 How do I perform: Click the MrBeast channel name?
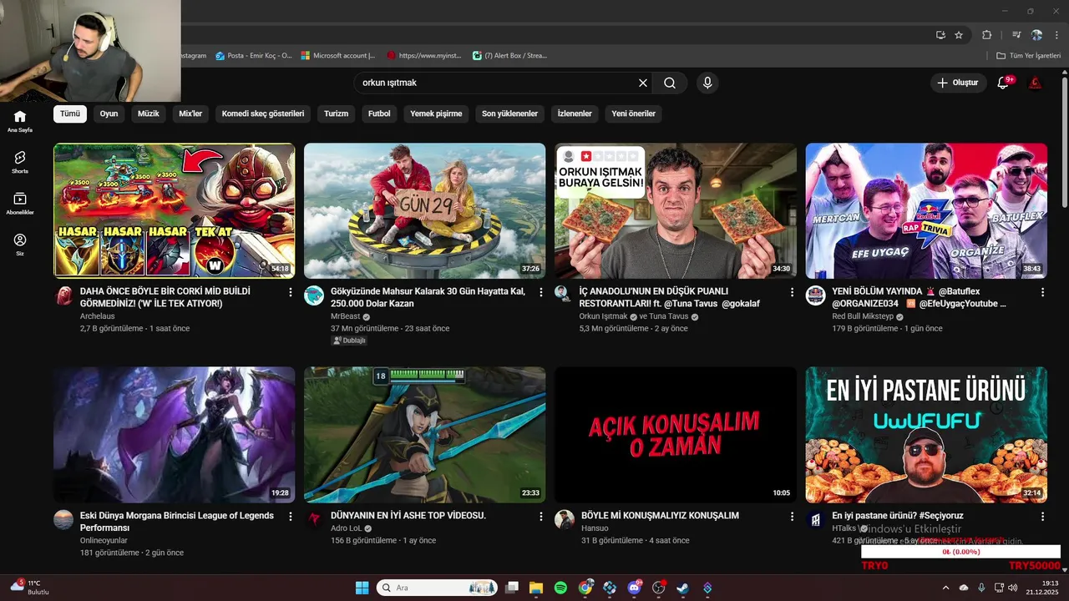pos(345,317)
